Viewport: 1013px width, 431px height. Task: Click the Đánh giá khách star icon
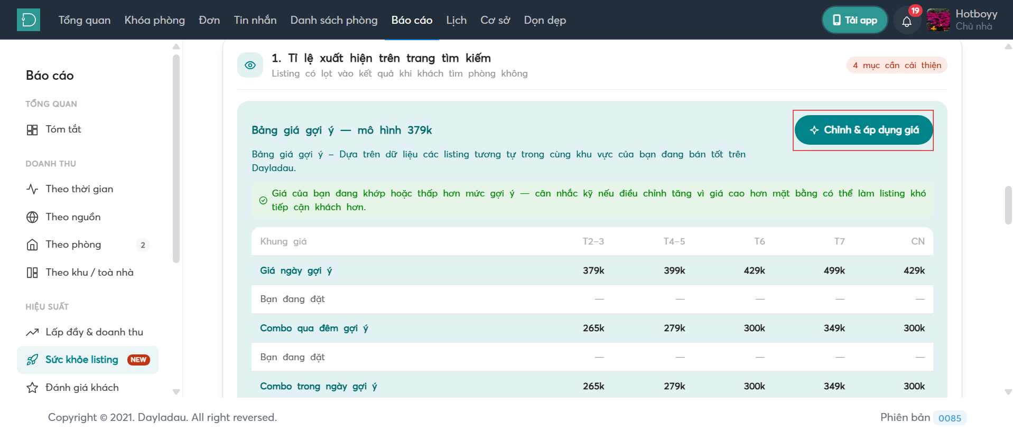32,388
